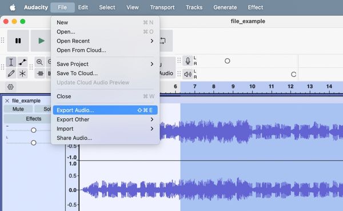Click the Trim audio icon
The image size is (343, 211).
[40, 74]
